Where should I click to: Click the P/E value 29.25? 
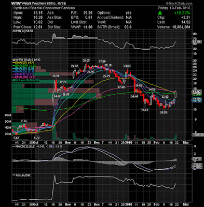[88, 13]
